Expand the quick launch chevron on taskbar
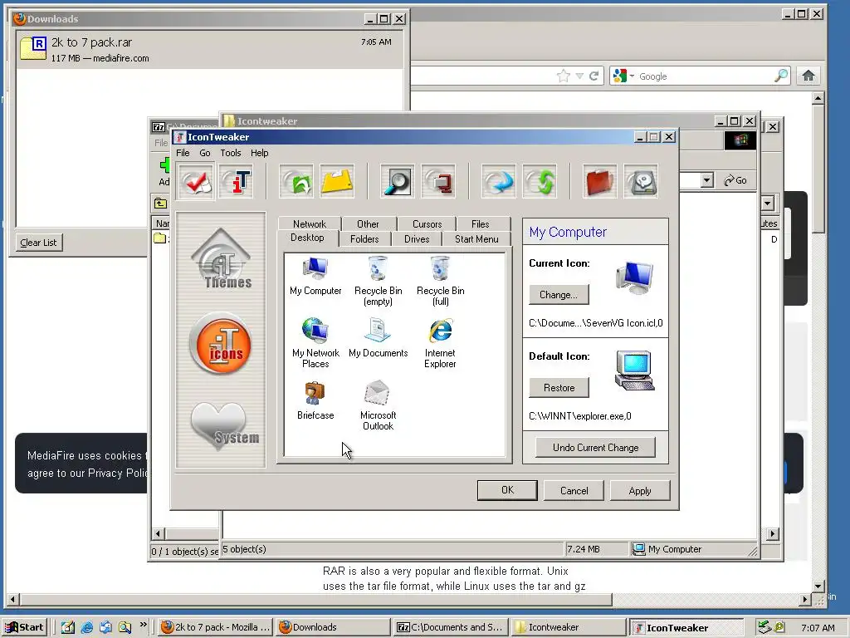Image resolution: width=850 pixels, height=638 pixels. [143, 625]
